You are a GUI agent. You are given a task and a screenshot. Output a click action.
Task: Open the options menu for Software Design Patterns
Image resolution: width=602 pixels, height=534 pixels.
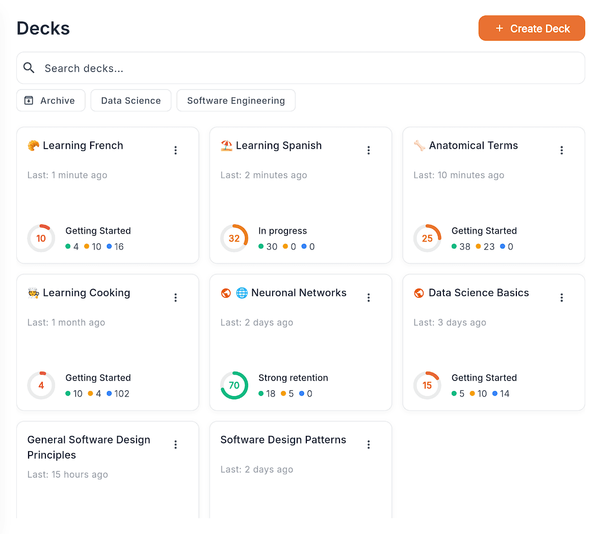369,444
